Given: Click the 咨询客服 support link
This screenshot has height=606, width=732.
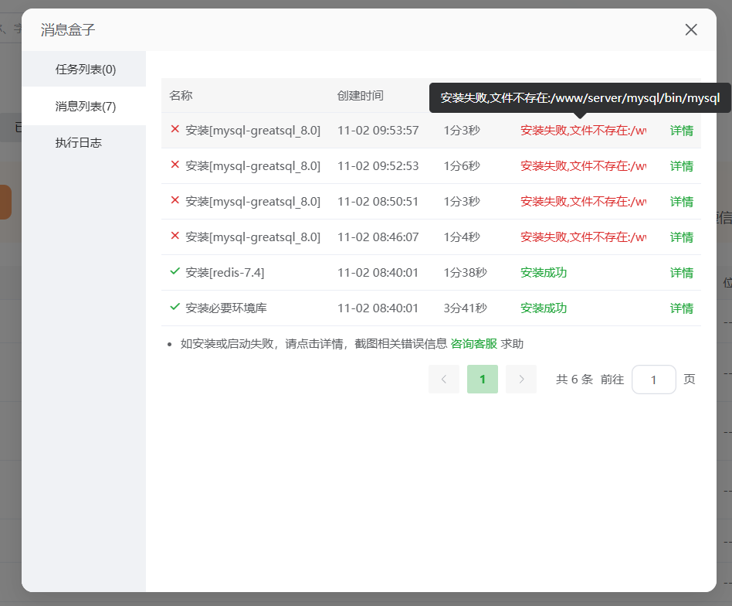Looking at the screenshot, I should (x=473, y=344).
